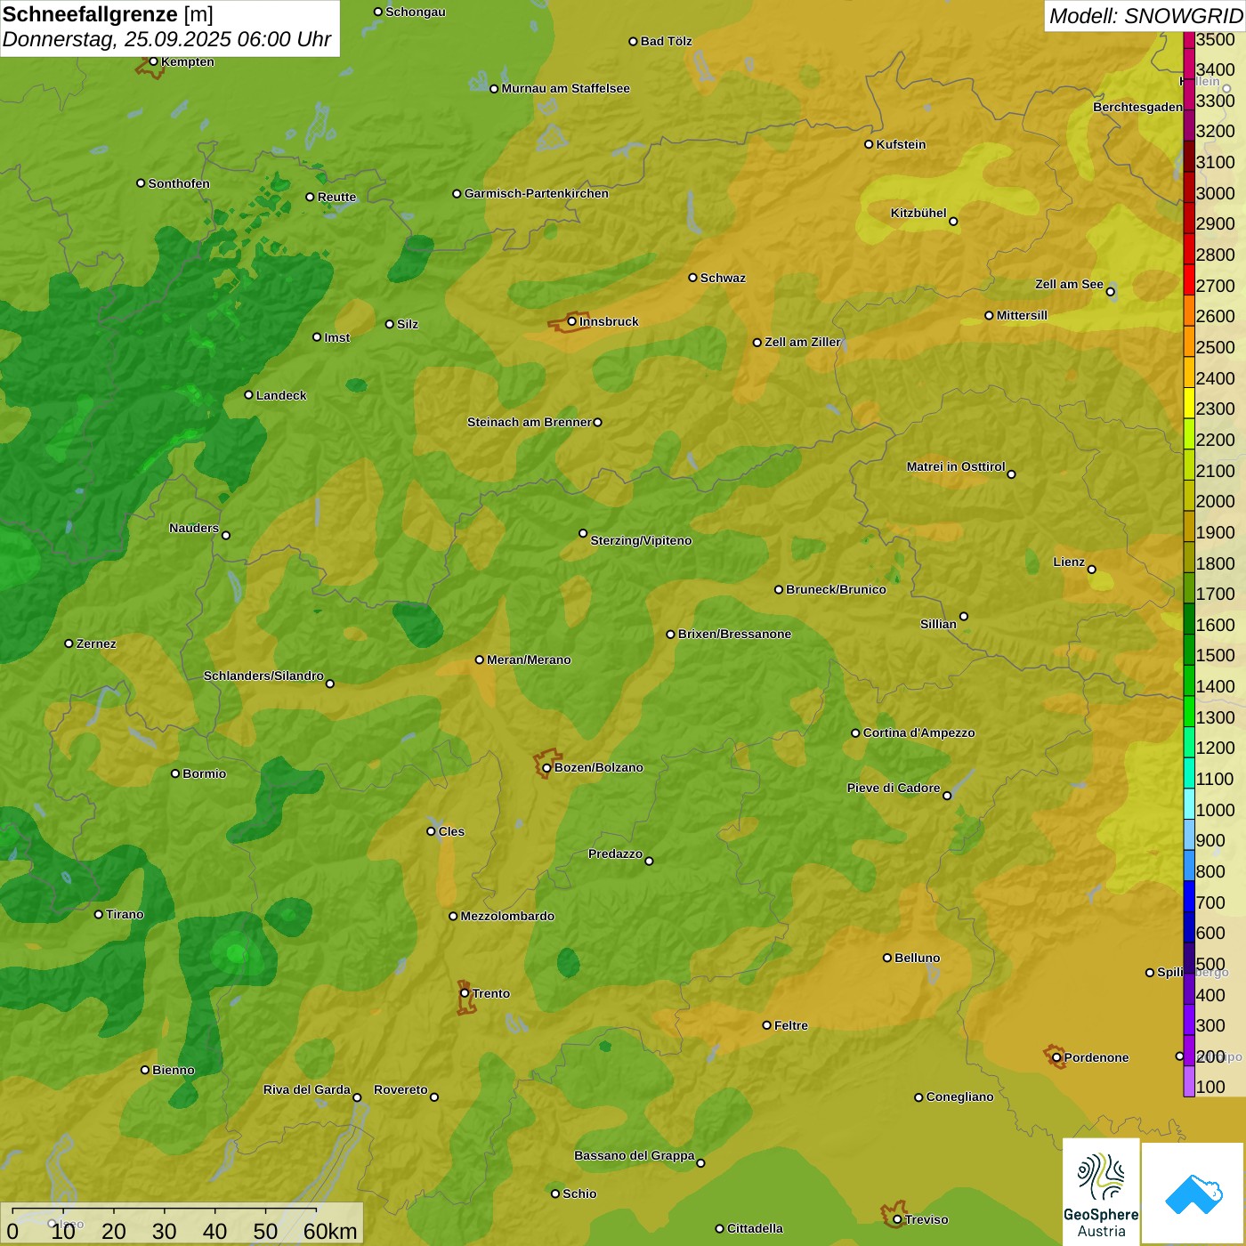This screenshot has height=1246, width=1246.
Task: Select the Pordenone city marker
Action: point(1056,1057)
